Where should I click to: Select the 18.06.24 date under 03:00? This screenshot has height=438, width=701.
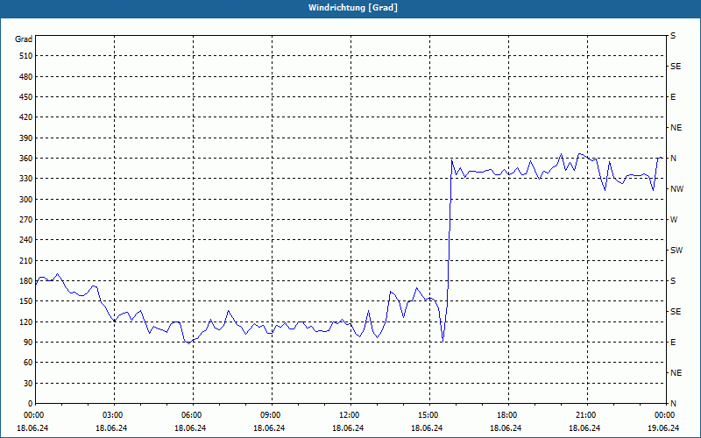click(111, 427)
